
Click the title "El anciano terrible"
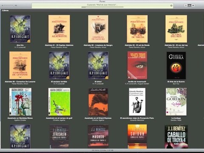tap(59, 82)
